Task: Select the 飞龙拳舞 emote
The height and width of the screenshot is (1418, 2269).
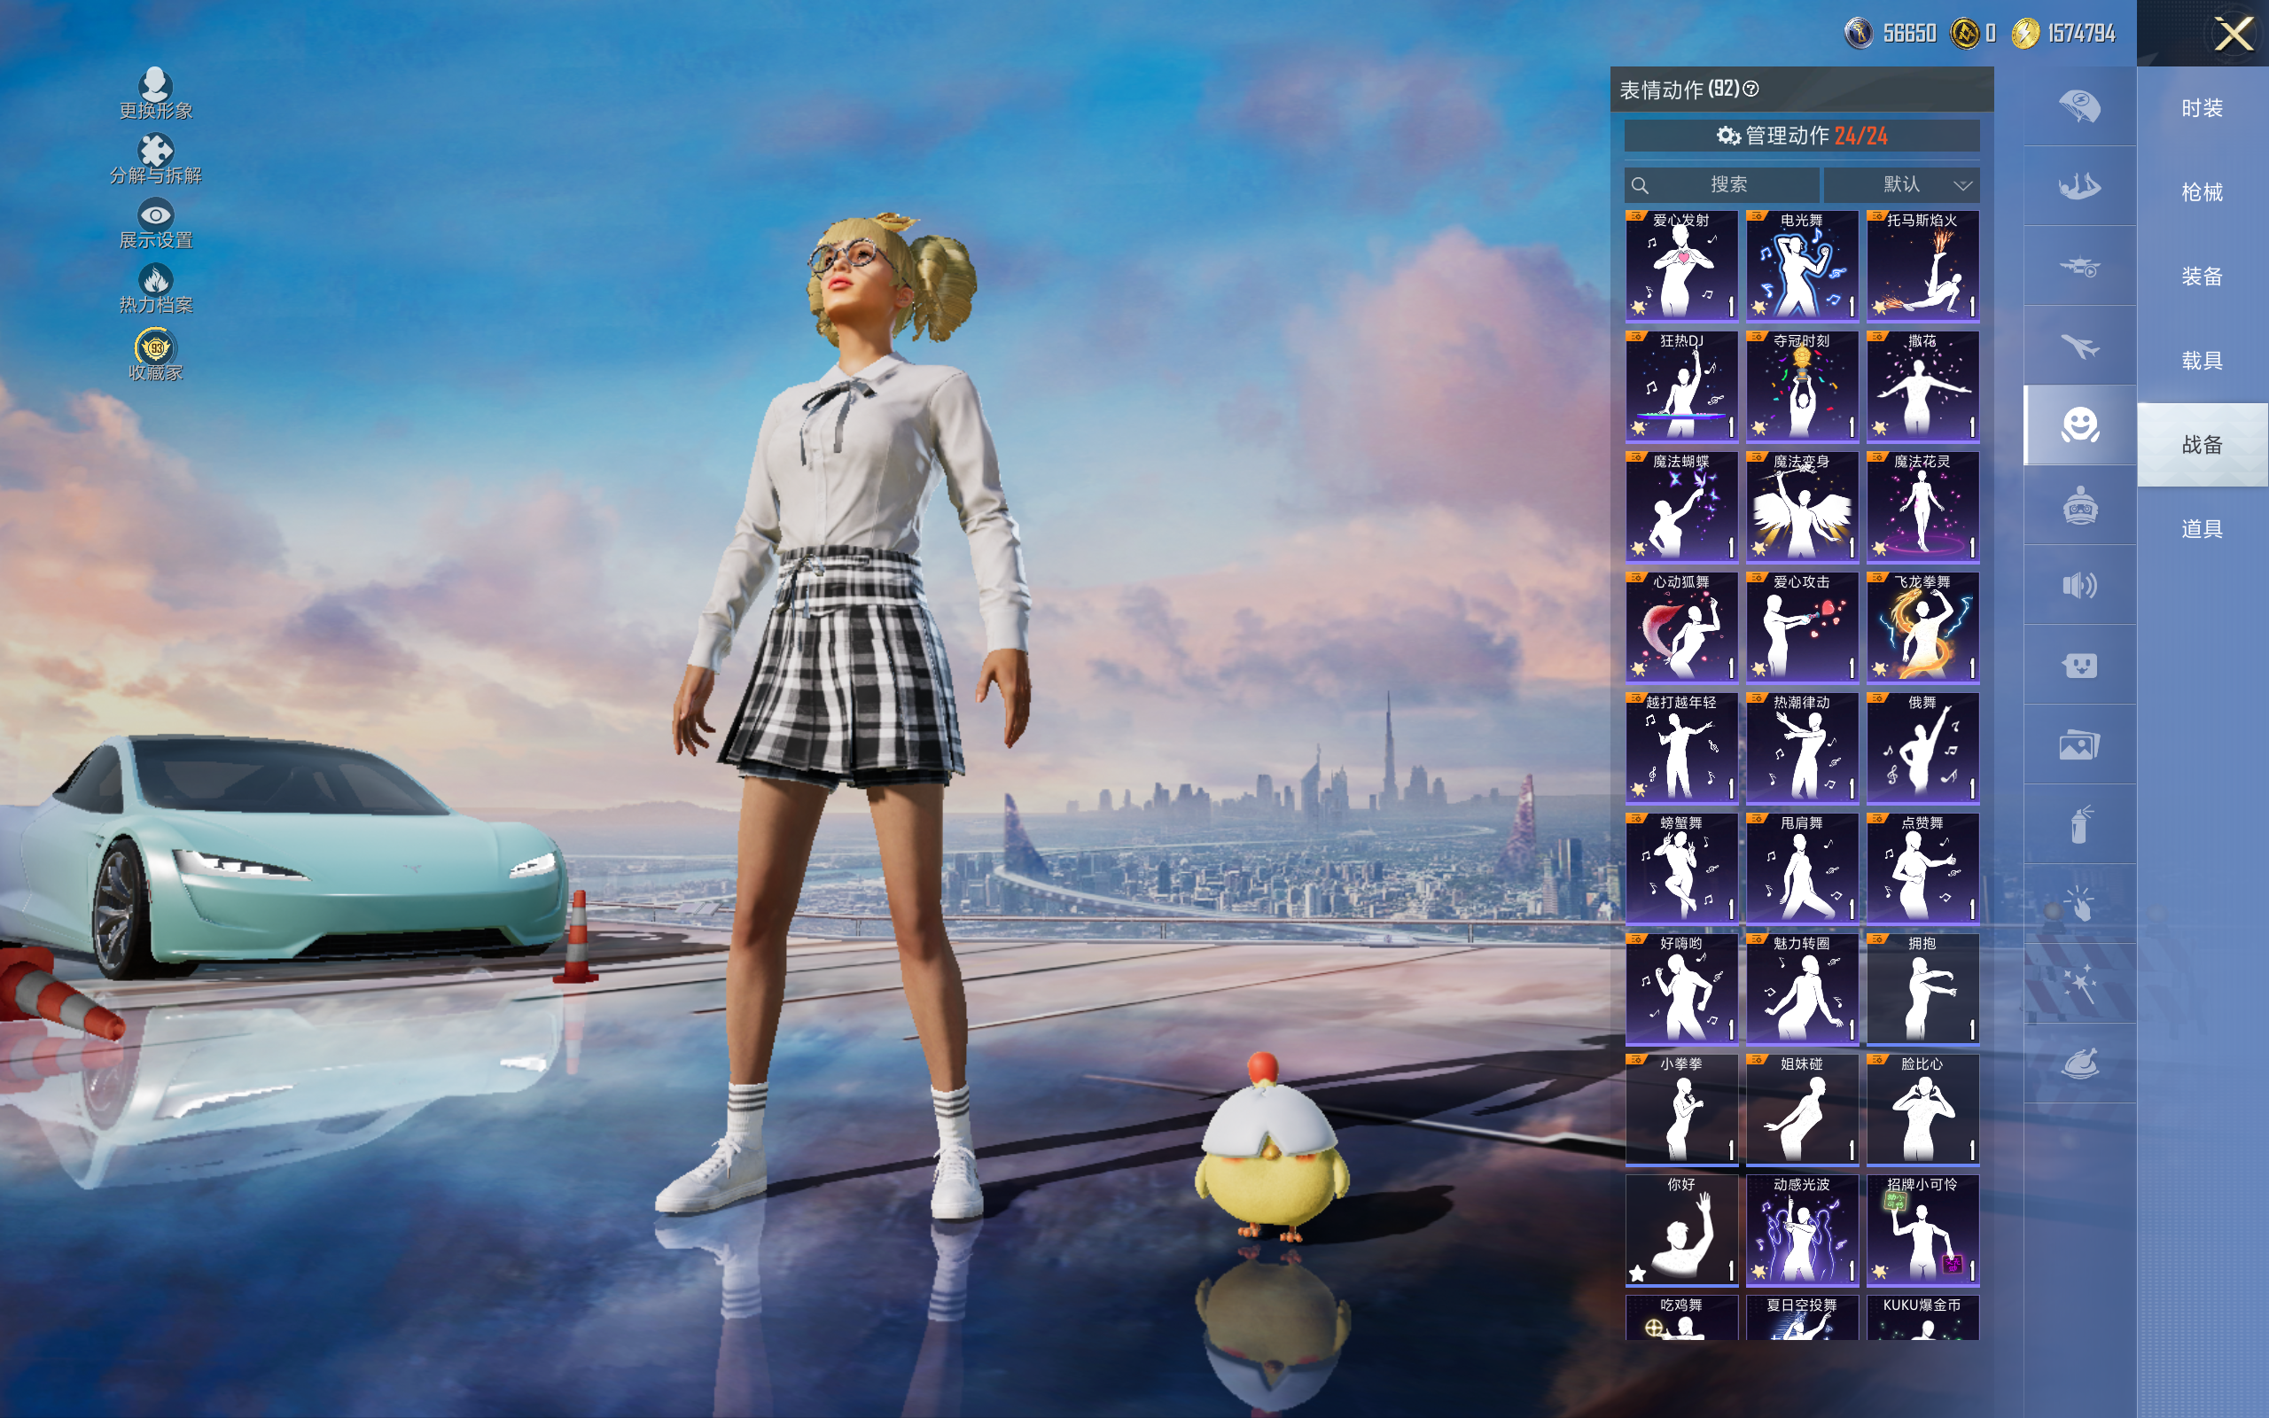Action: click(x=1923, y=627)
